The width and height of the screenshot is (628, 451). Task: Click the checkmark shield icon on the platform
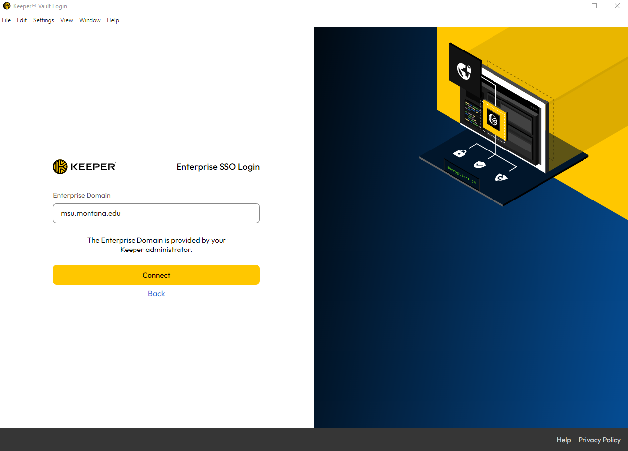coord(480,165)
